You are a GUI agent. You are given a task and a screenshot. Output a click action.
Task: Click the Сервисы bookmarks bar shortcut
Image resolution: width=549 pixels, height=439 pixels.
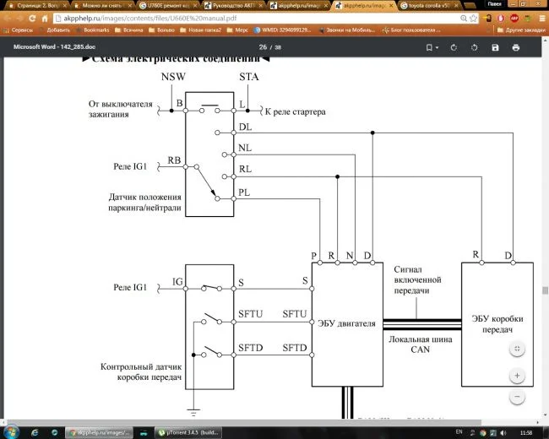tap(19, 29)
